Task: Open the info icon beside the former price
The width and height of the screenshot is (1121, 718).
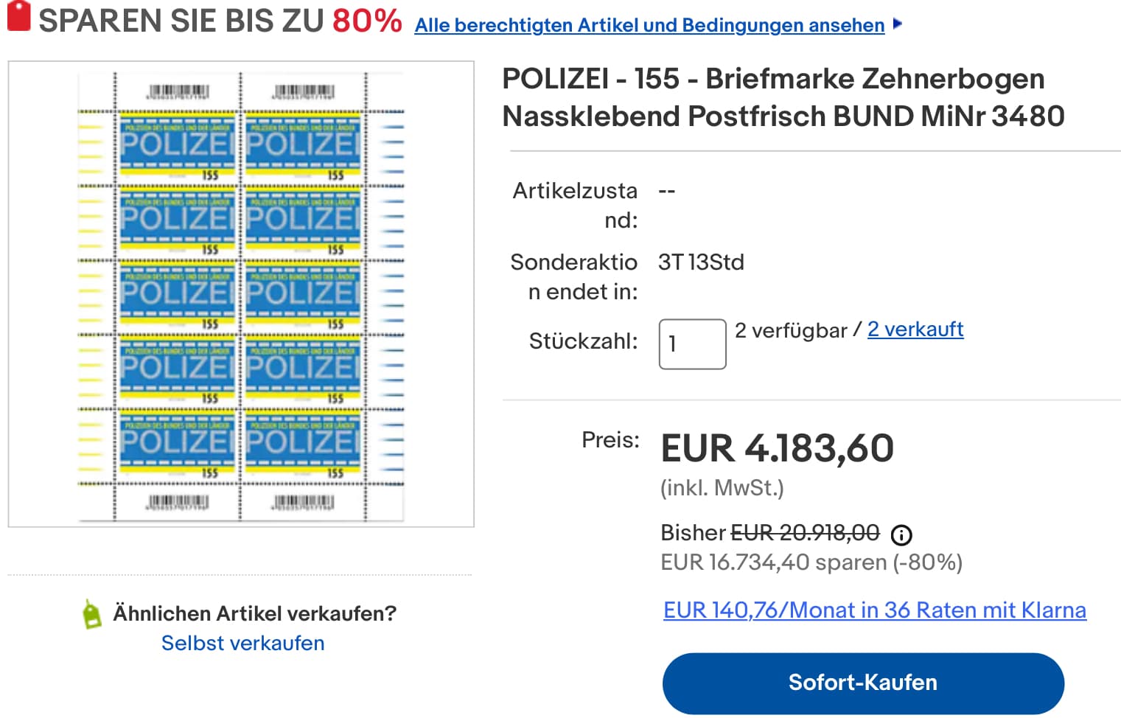Action: [x=901, y=534]
